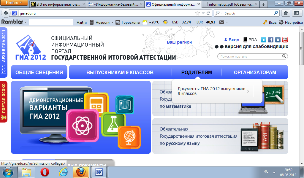Click the page vertical scrollbar thumb
Viewport: 304px width, 178px height.
tap(301, 48)
